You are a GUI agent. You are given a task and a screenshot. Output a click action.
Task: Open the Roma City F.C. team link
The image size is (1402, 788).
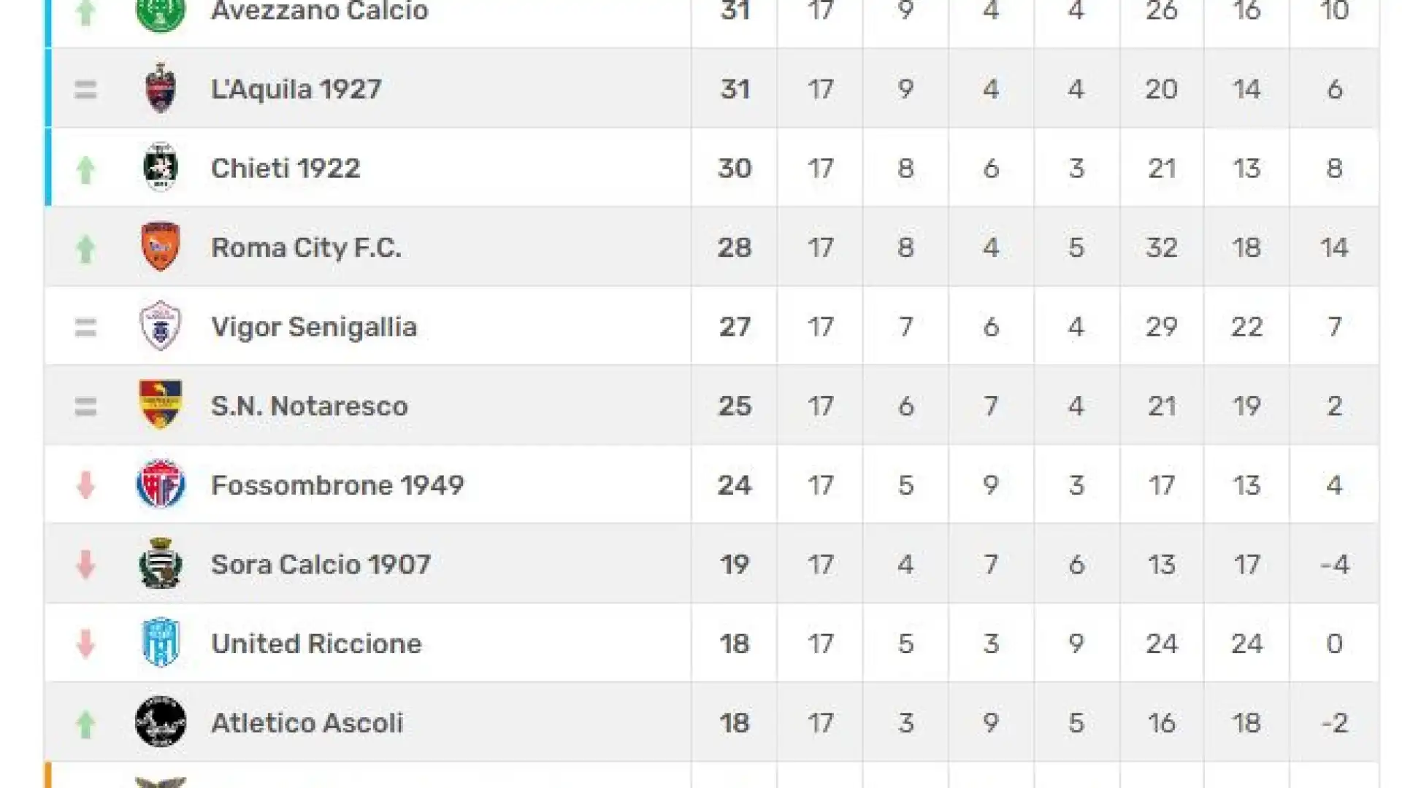pyautogui.click(x=306, y=247)
